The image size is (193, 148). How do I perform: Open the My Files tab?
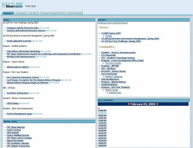click(x=32, y=13)
